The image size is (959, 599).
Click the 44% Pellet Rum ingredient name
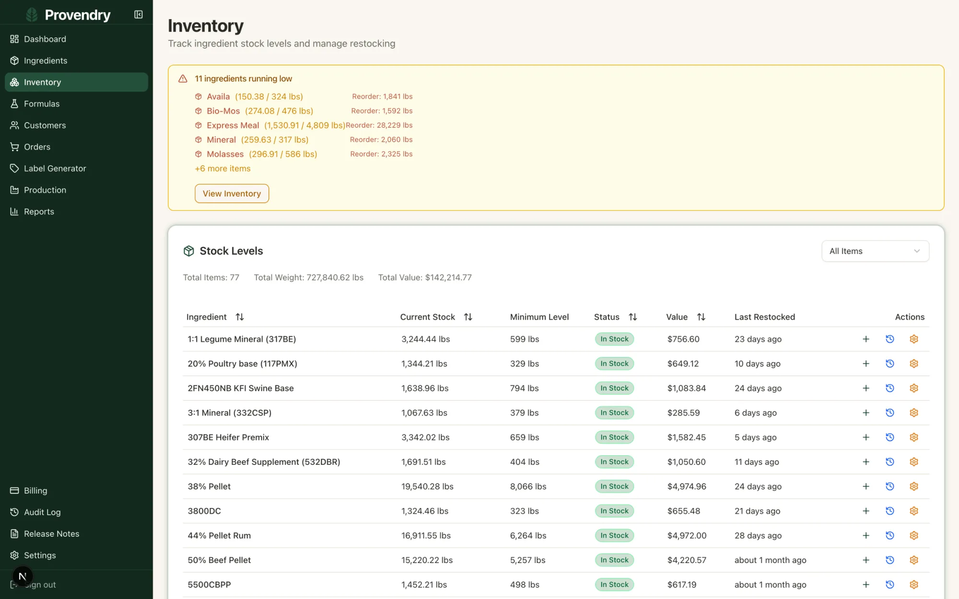coord(219,536)
